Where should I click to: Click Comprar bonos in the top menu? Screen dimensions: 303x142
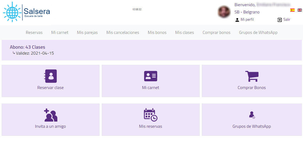point(216,33)
